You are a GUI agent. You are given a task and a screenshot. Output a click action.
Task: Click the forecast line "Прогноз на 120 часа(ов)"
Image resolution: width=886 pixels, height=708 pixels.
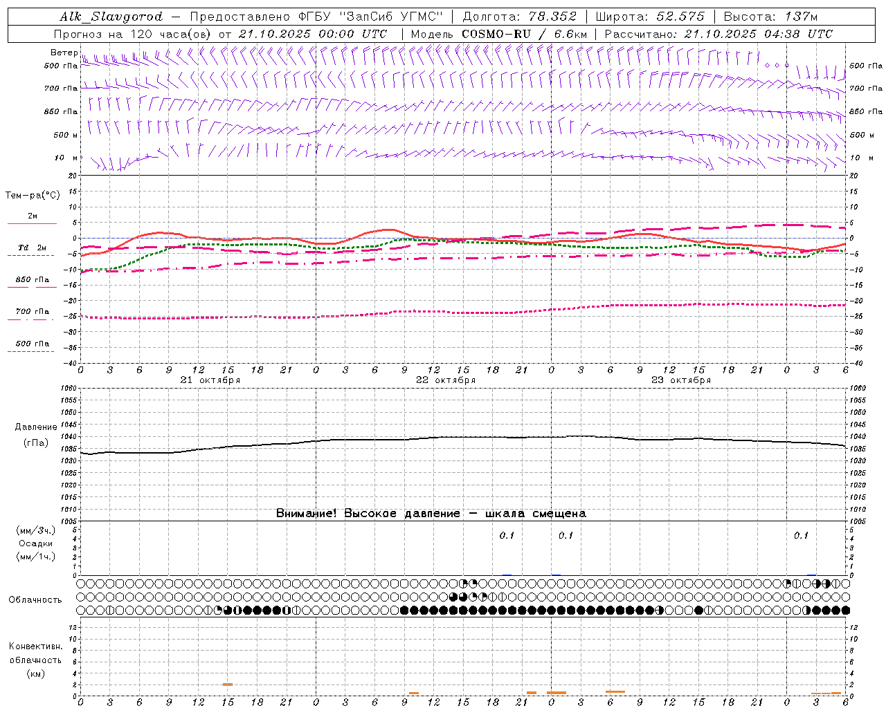click(133, 34)
